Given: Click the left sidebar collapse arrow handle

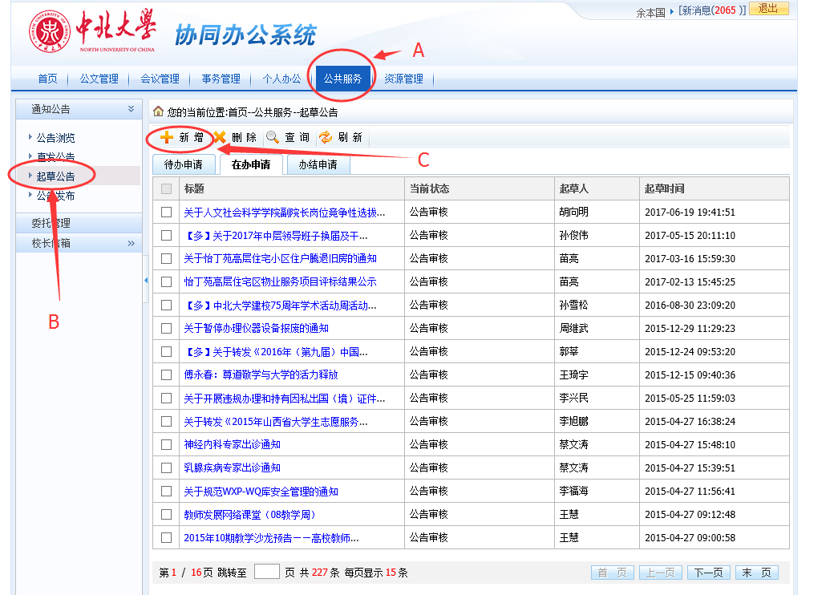Looking at the screenshot, I should pyautogui.click(x=146, y=280).
